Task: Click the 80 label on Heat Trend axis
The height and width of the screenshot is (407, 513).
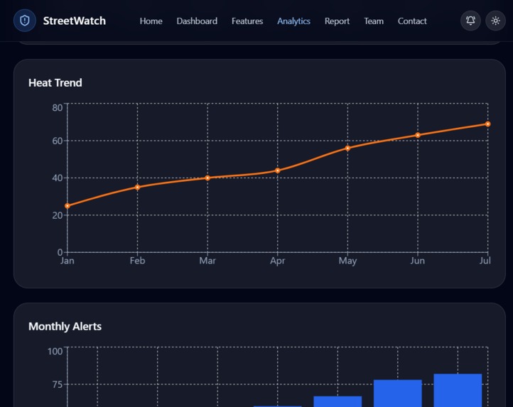Action: click(58, 108)
